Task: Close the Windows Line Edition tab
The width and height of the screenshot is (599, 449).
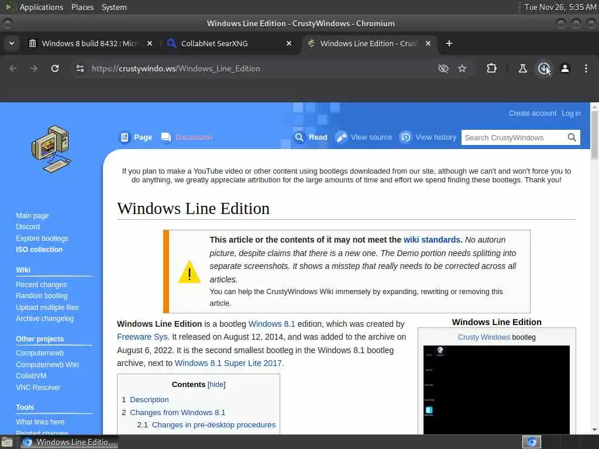Action: tap(428, 43)
